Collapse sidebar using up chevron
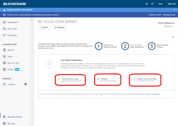Viewport: 178px width, 126px height. click(32, 20)
